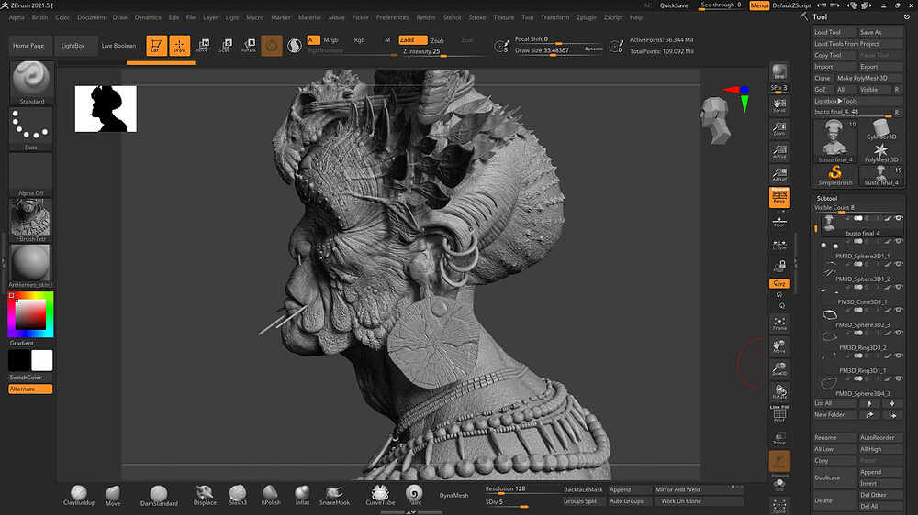This screenshot has width=918, height=515.
Task: Click the Transp transparency icon
Action: point(779,438)
